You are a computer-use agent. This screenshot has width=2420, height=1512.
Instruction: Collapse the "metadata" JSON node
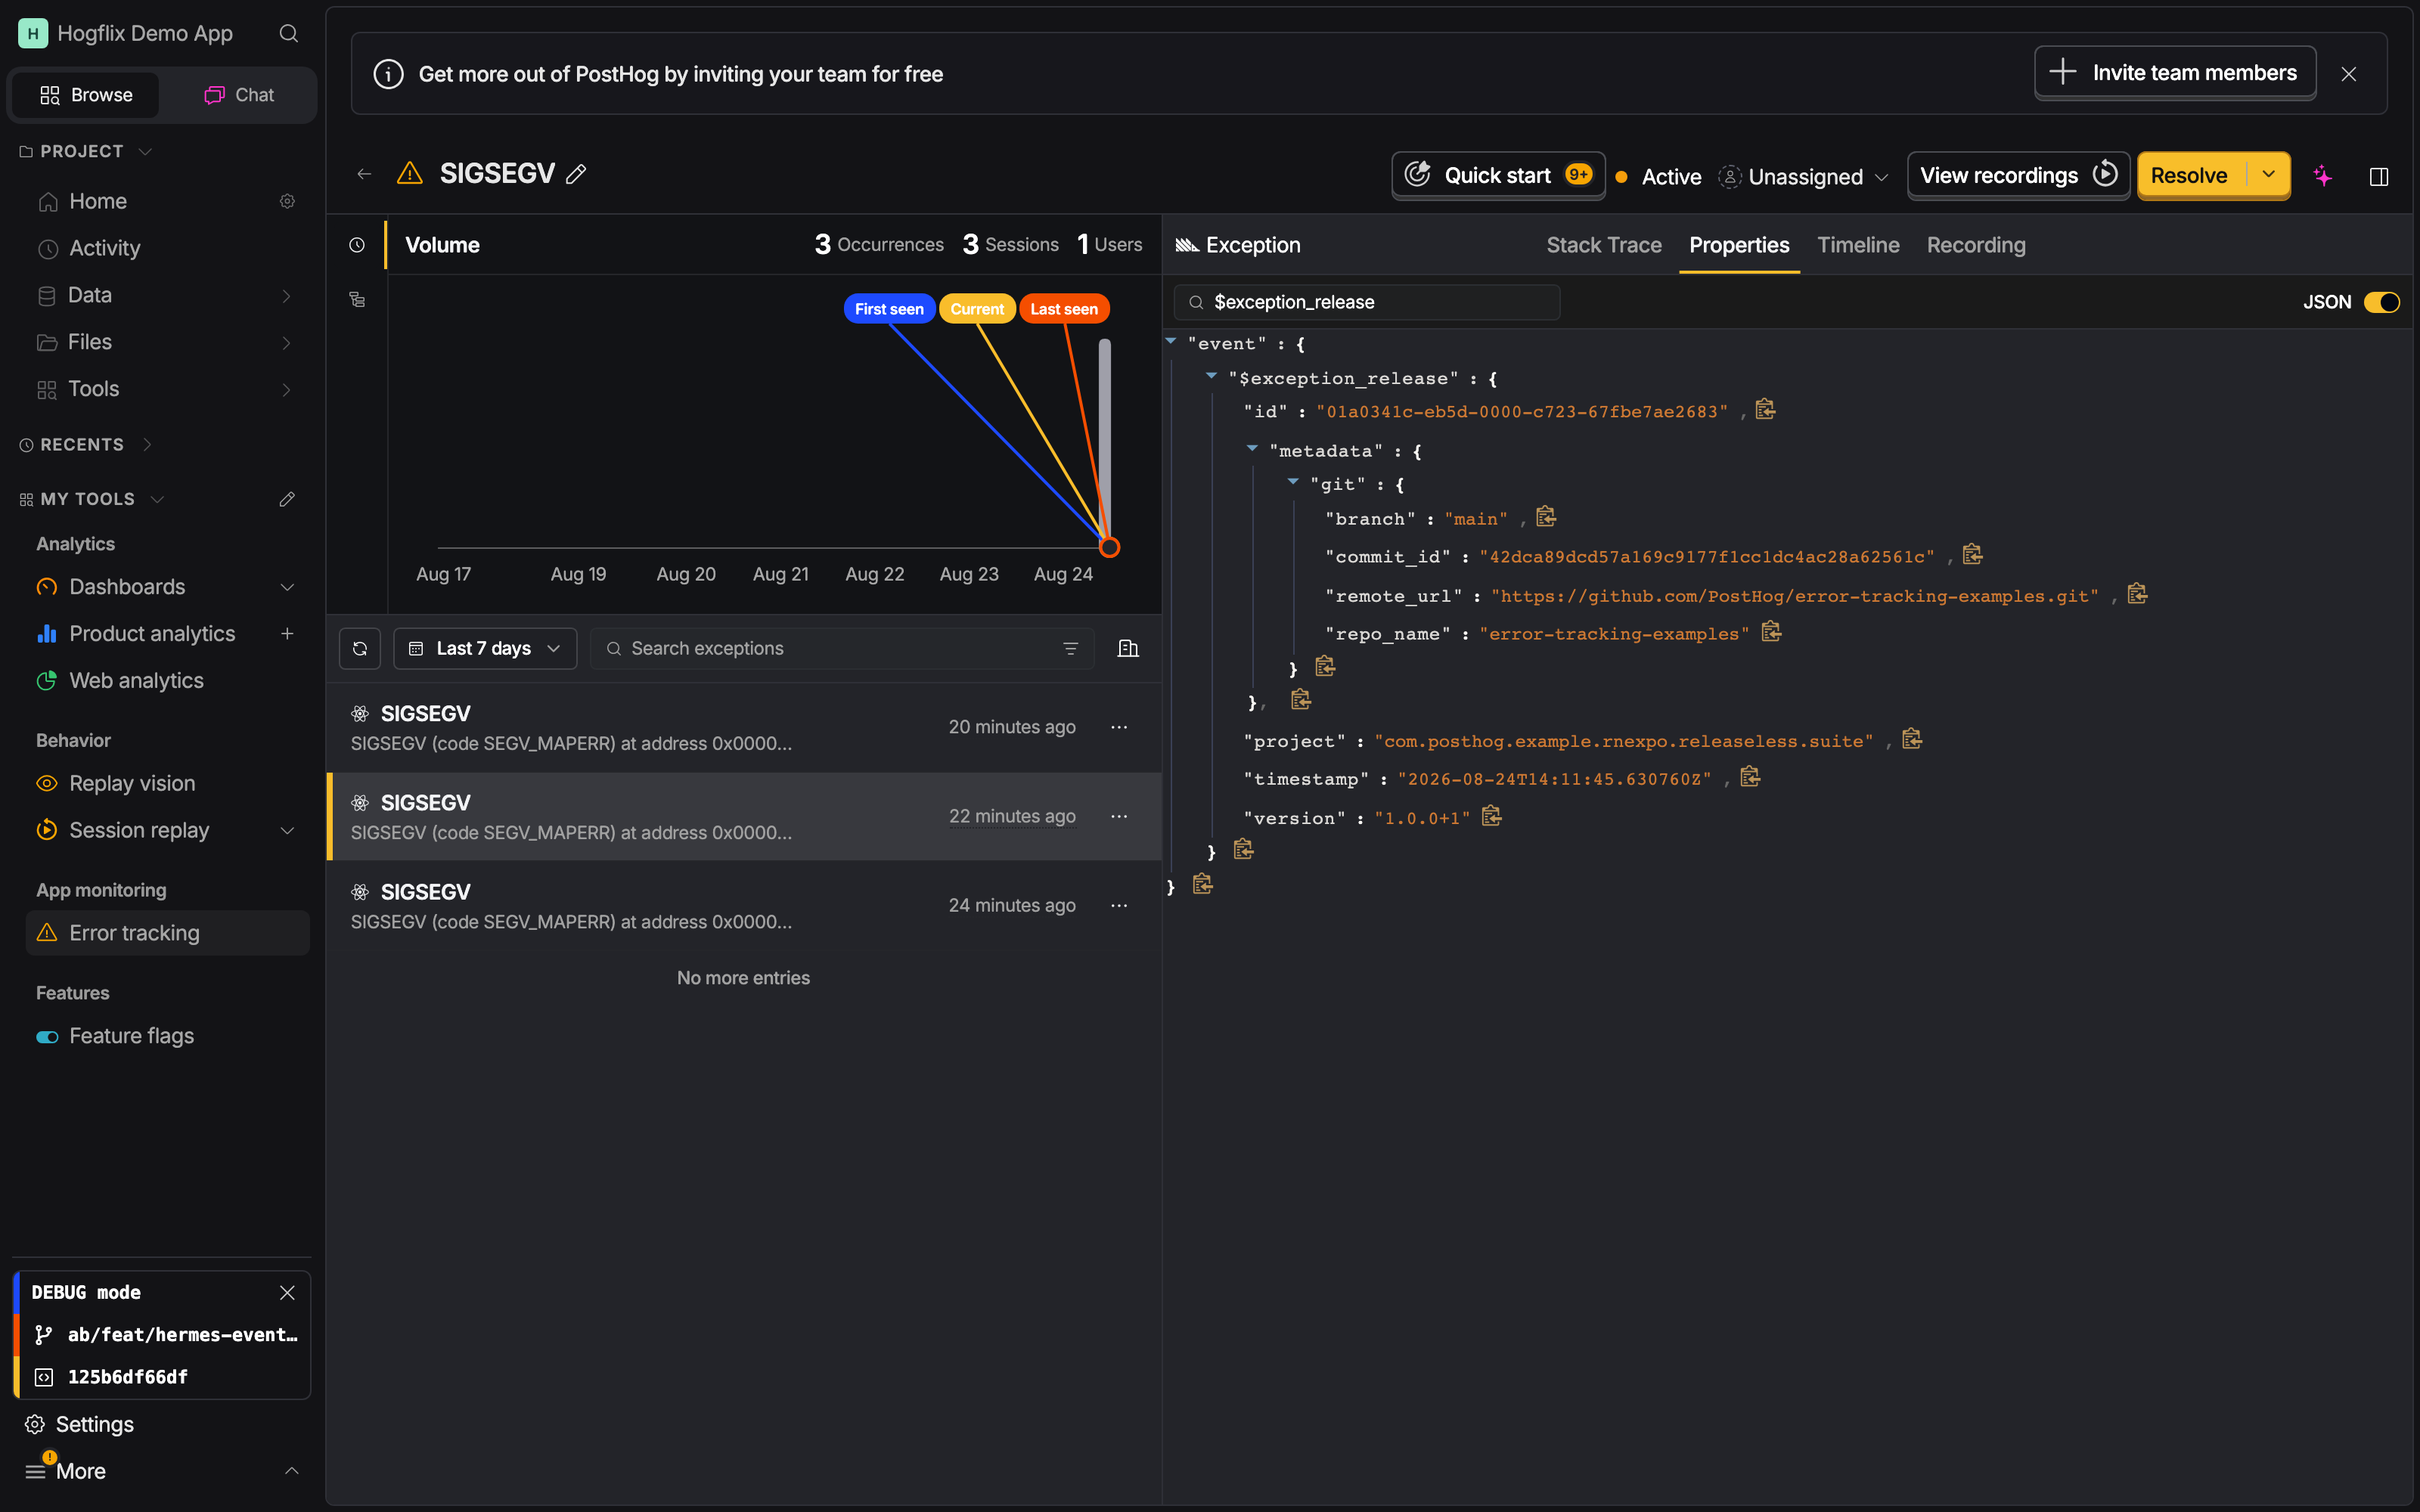pos(1252,449)
